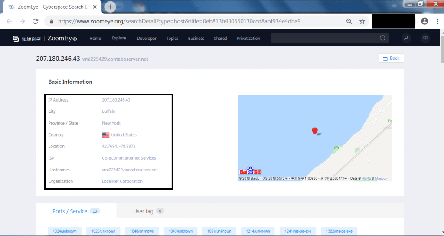Click the IP Address value 207.180.246.43

click(x=116, y=100)
